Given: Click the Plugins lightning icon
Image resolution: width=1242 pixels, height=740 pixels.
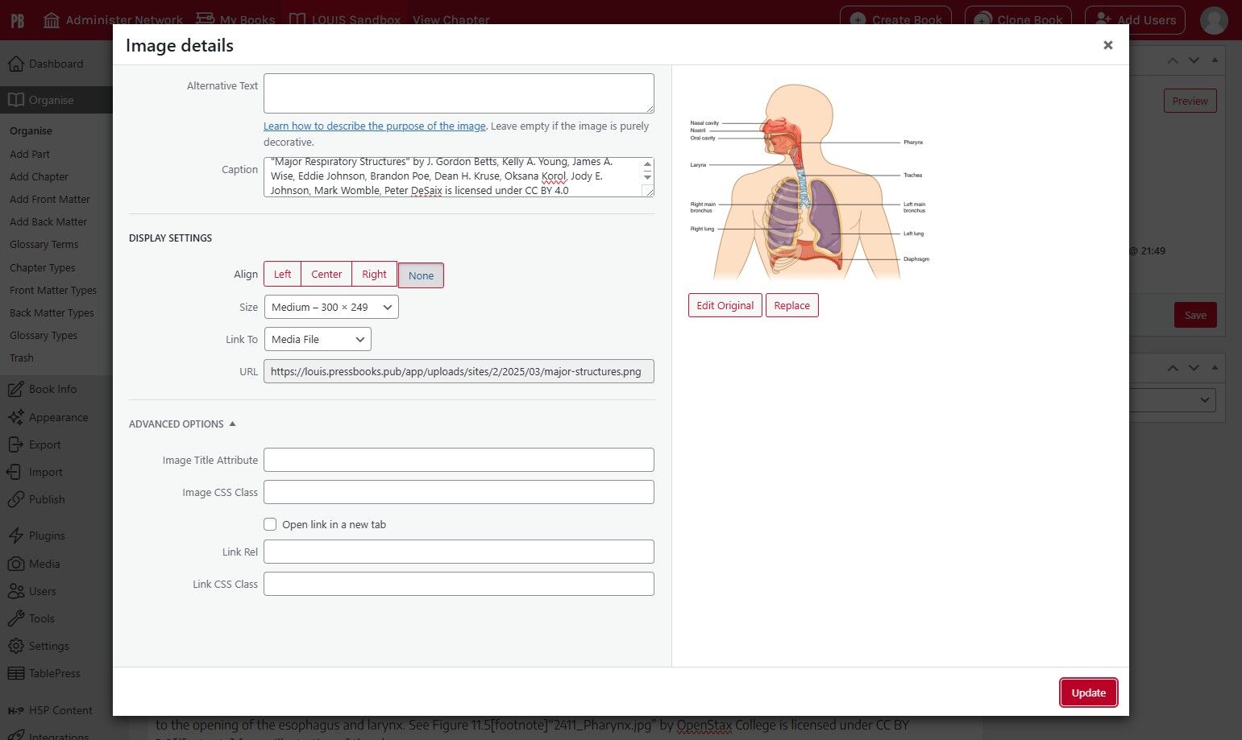Looking at the screenshot, I should 15,535.
